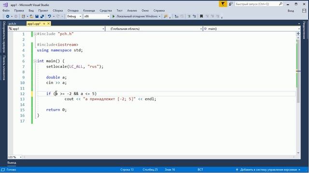The height and width of the screenshot is (173, 309).
Task: Collapse the main() function block
Action: (x=35, y=61)
